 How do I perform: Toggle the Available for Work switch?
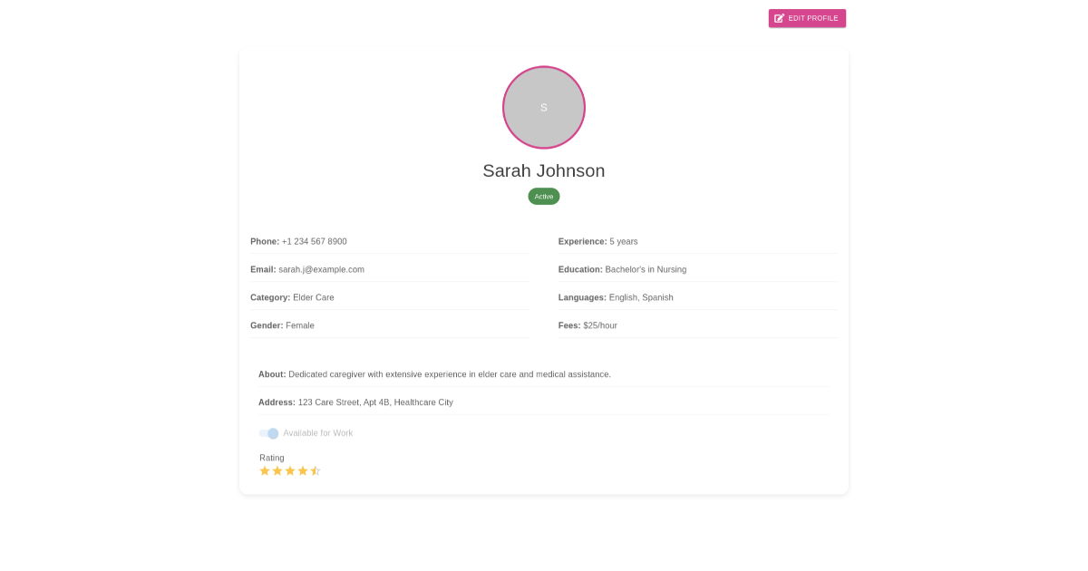click(x=268, y=433)
